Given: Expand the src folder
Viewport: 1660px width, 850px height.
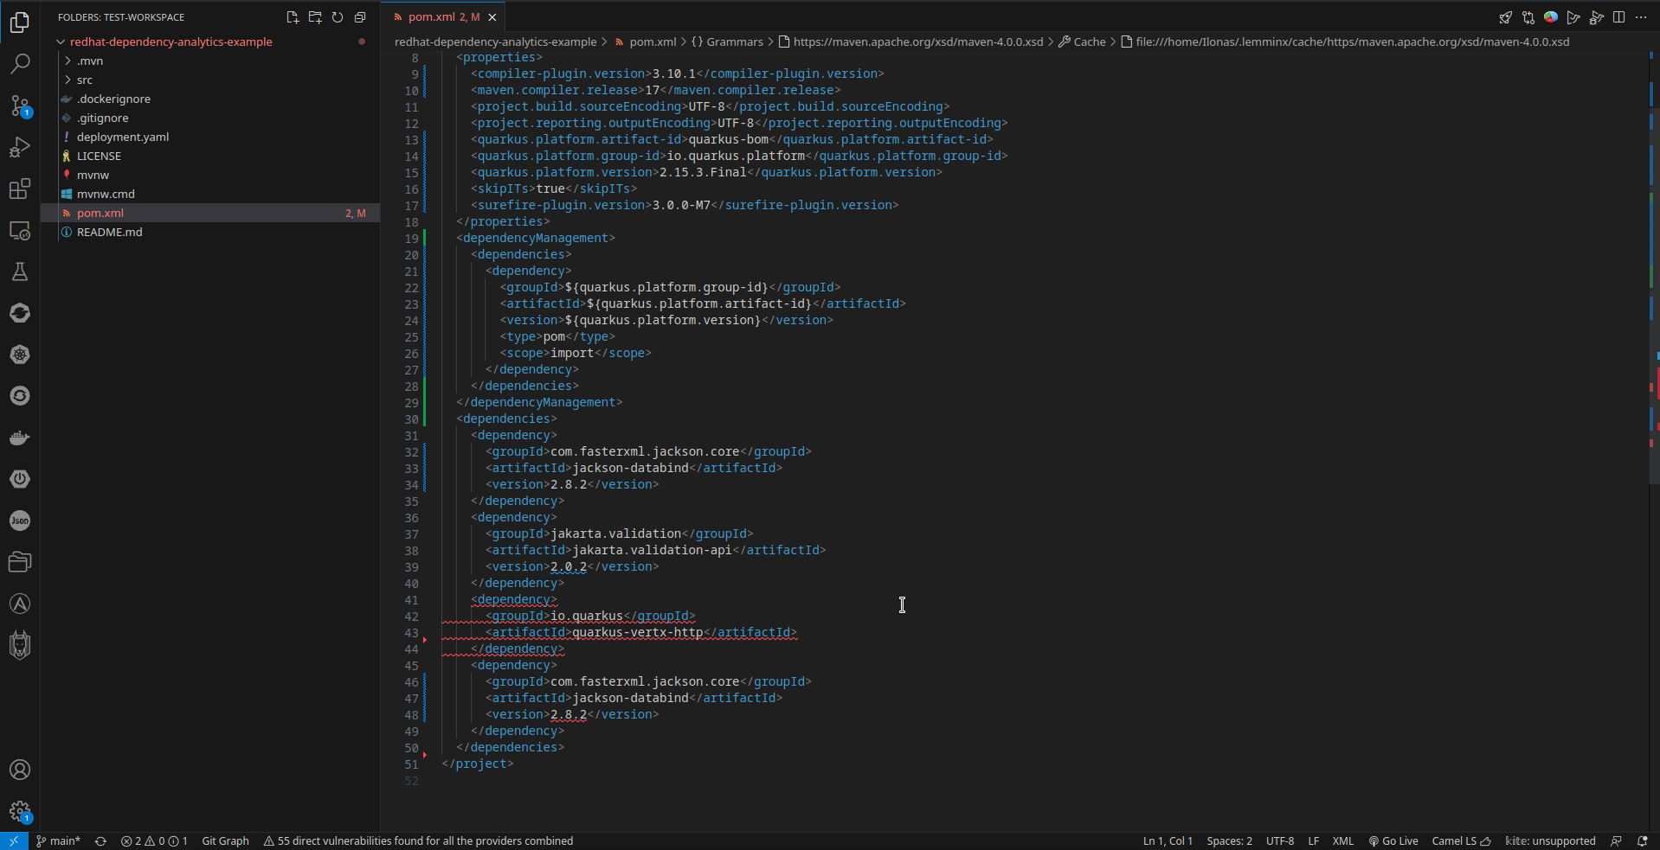Looking at the screenshot, I should click(84, 80).
